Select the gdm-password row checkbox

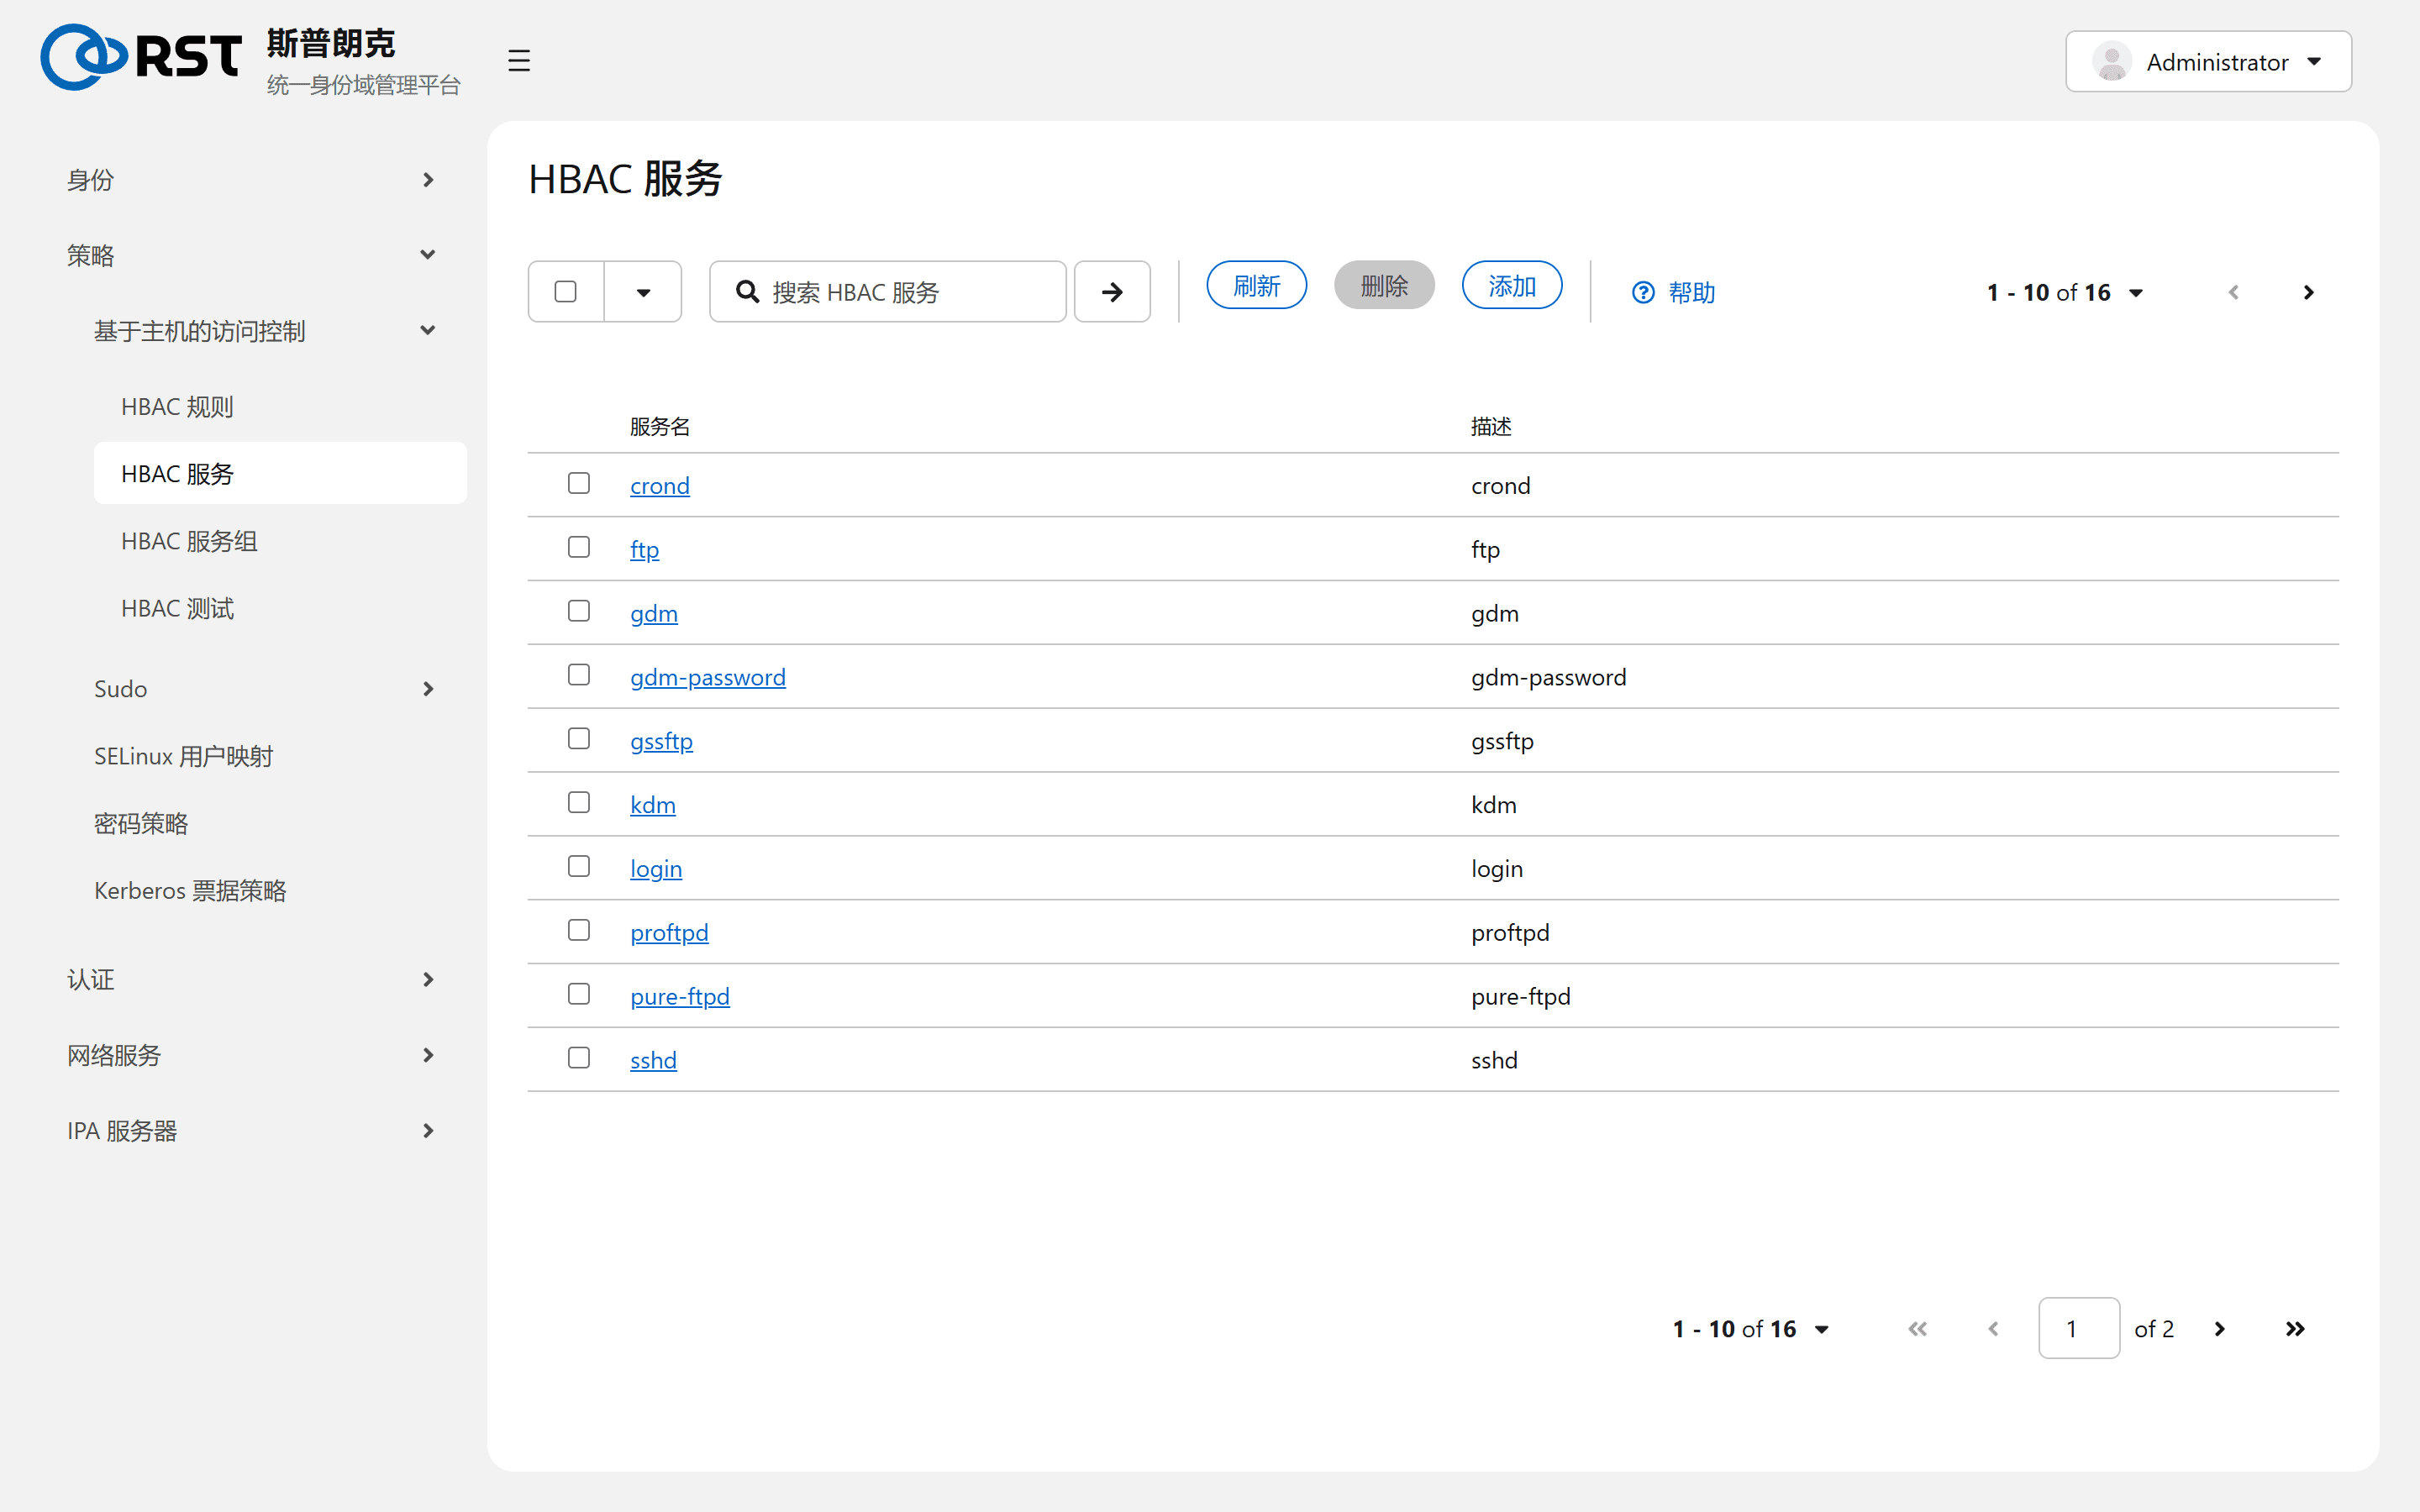pyautogui.click(x=579, y=675)
